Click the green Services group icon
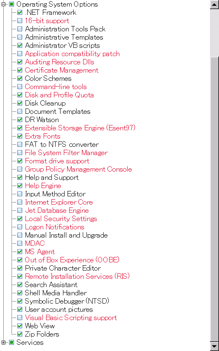This screenshot has height=351, width=219. point(12,342)
